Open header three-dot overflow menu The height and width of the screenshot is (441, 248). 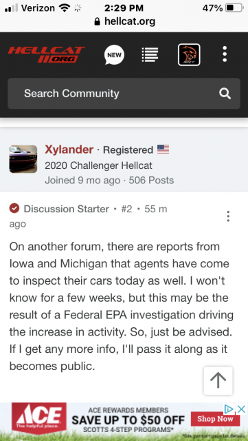[x=225, y=54]
